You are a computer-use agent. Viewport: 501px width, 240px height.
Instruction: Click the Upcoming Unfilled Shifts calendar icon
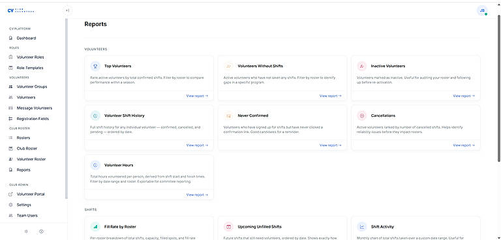coord(228,226)
